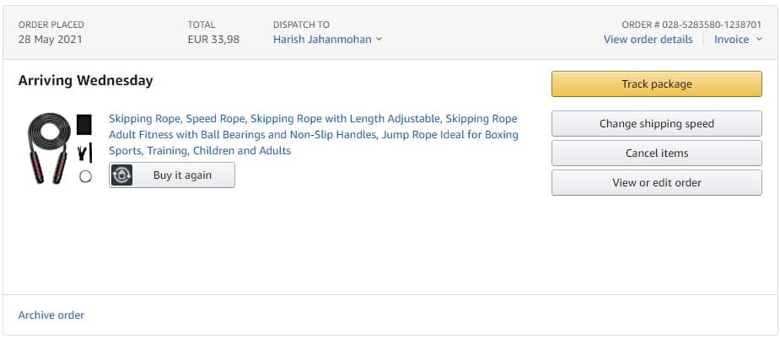The height and width of the screenshot is (339, 780).
Task: Select the Cancel items button
Action: (x=656, y=153)
